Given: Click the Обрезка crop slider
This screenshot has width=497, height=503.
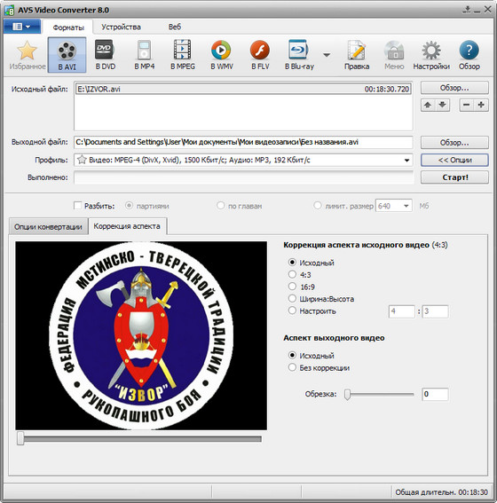Looking at the screenshot, I should 379,394.
